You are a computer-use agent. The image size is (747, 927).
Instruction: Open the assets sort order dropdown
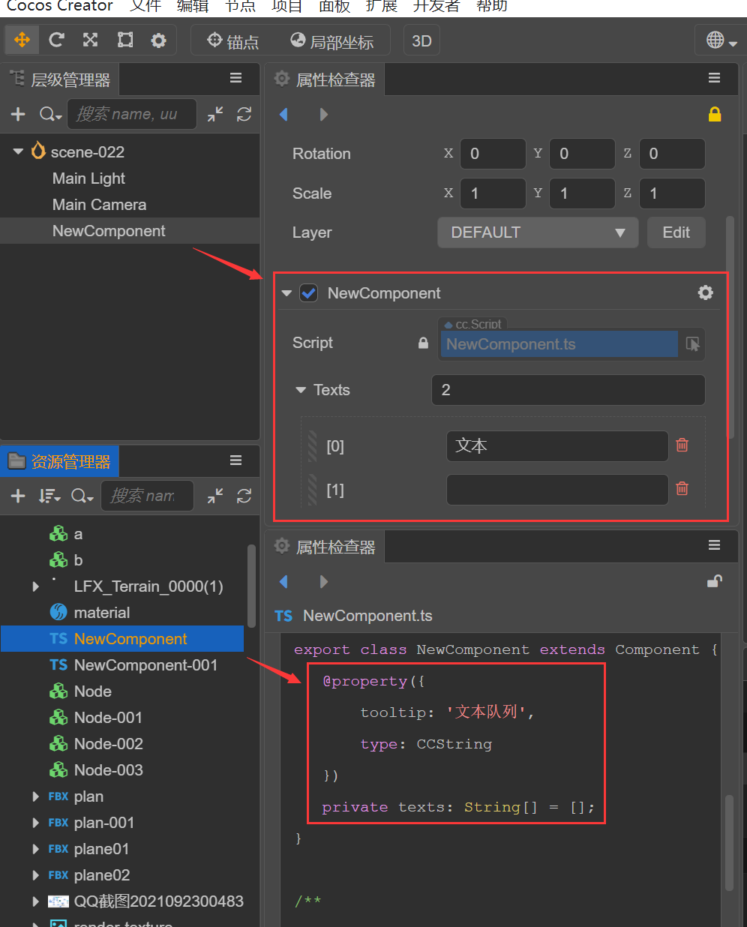click(49, 496)
